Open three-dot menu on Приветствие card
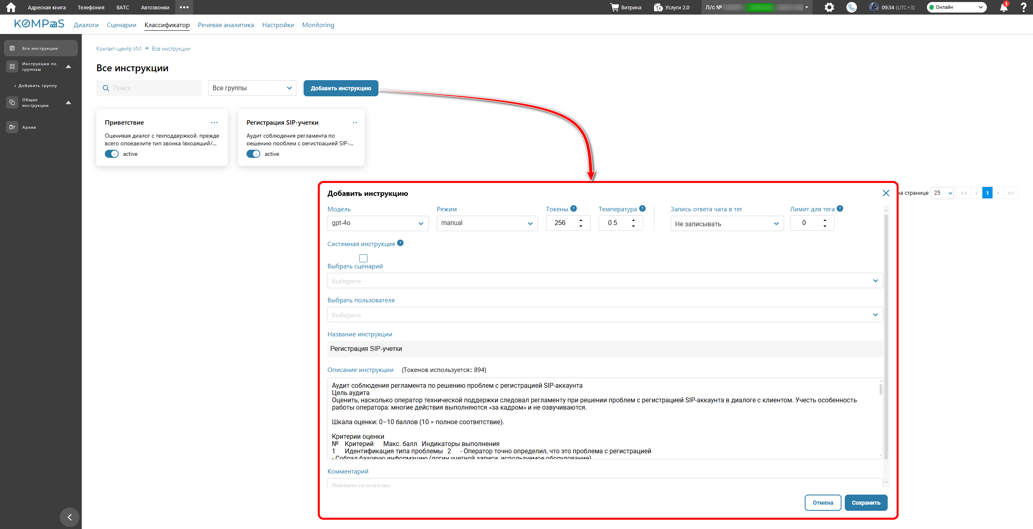 214,122
